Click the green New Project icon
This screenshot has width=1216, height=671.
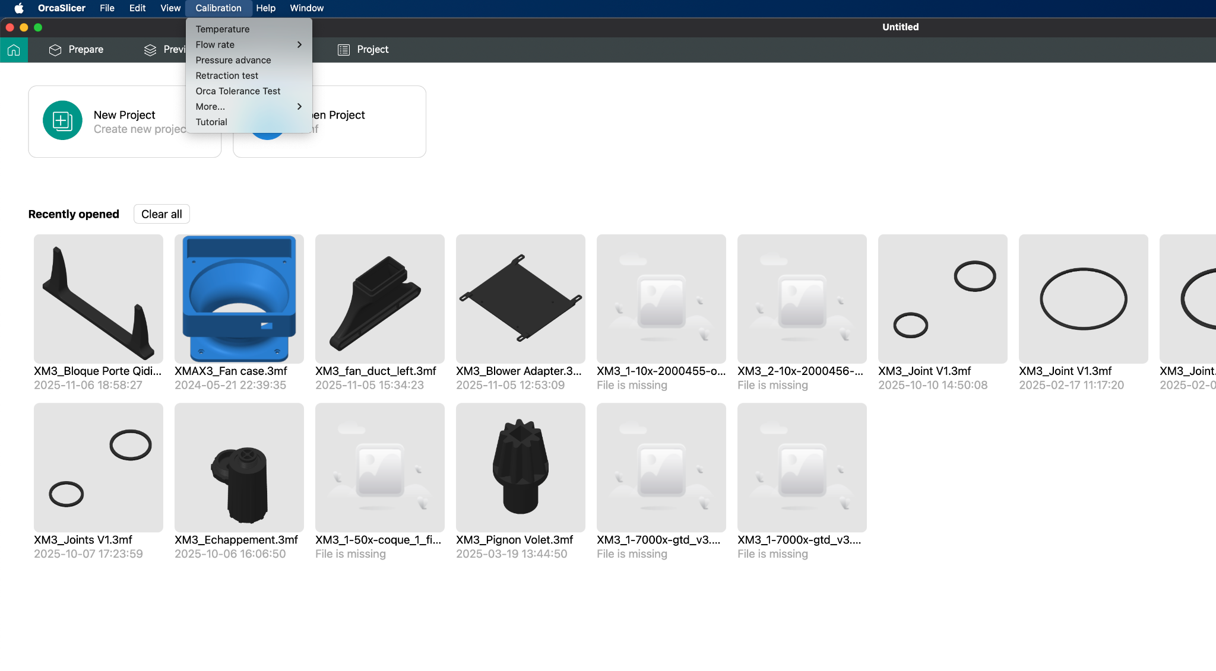pos(62,120)
